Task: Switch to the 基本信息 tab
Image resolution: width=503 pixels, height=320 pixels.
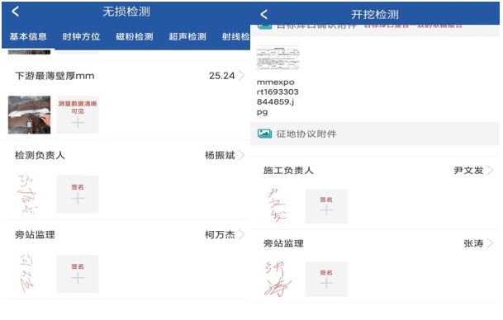Action: coord(28,36)
